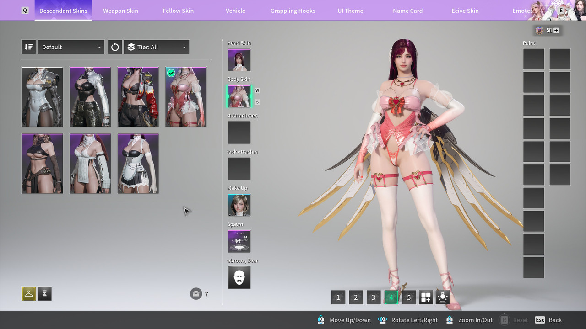
Task: Select the maid outfit skin thumbnail
Action: point(138,164)
